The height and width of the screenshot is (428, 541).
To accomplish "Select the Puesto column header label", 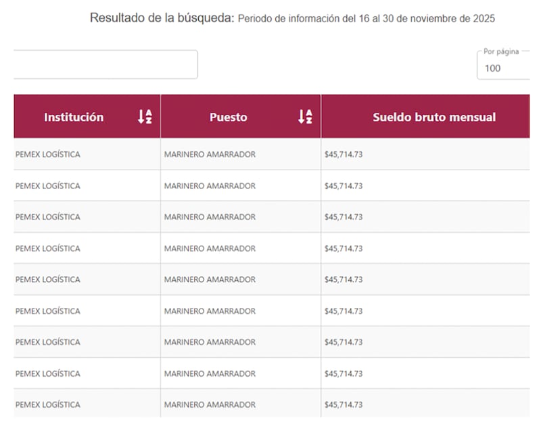I will (229, 117).
